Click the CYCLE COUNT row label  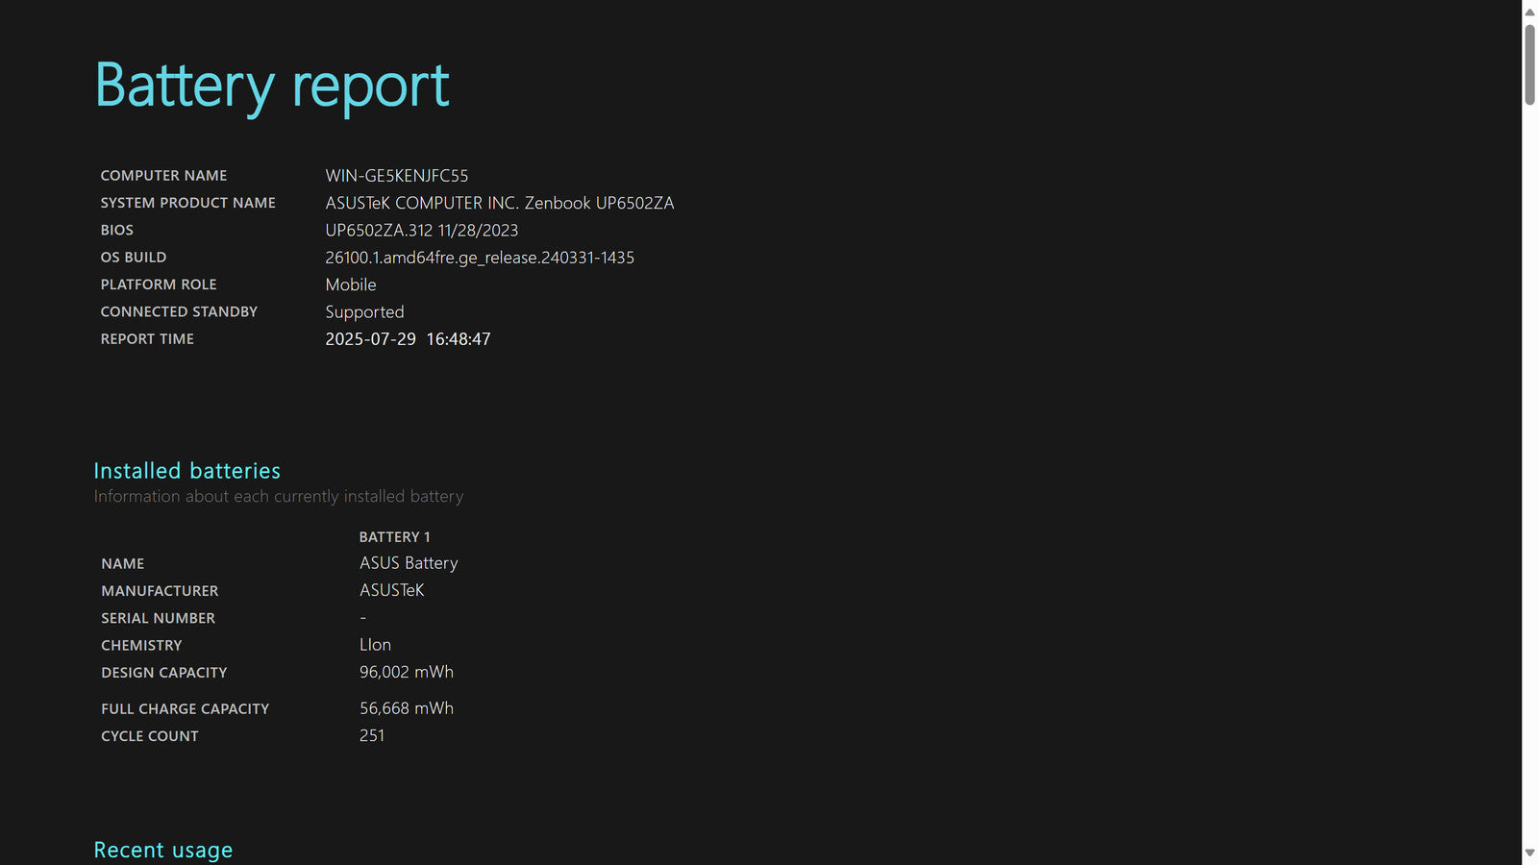click(150, 736)
